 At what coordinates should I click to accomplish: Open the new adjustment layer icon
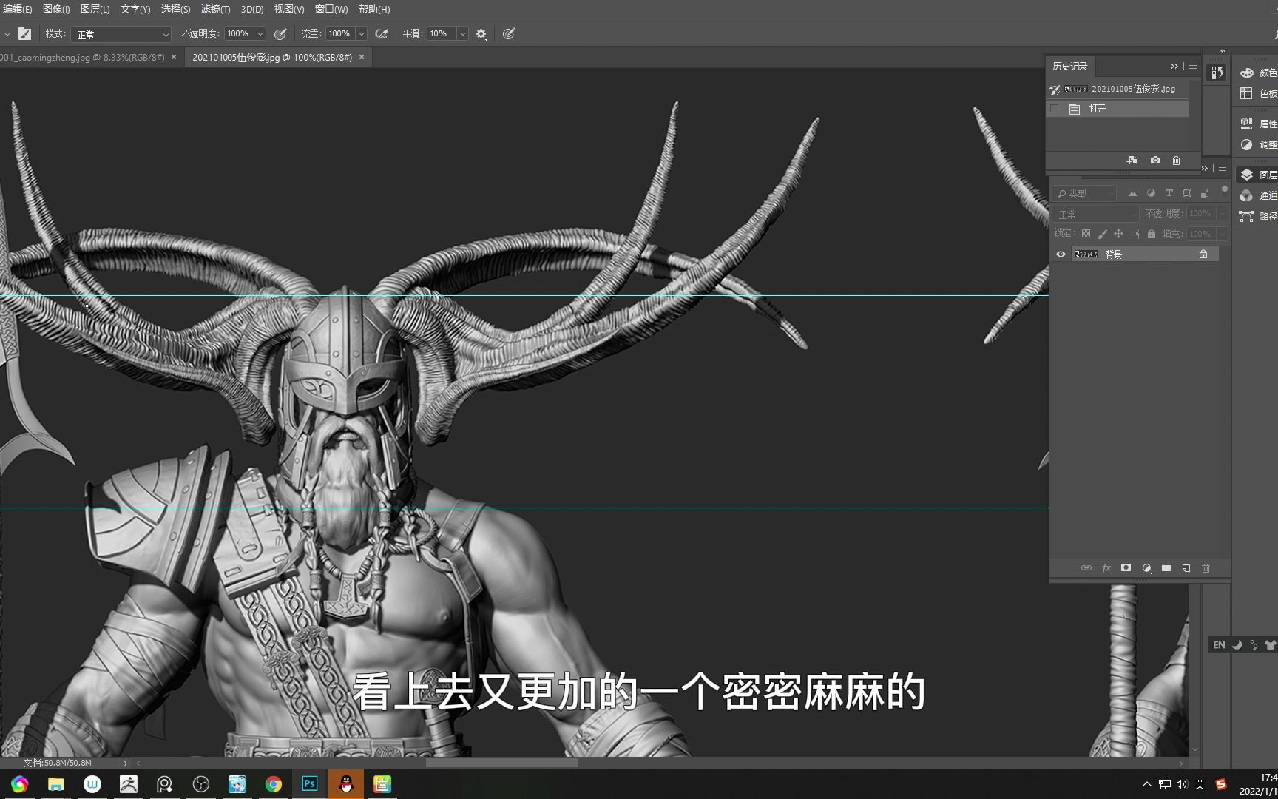1146,567
